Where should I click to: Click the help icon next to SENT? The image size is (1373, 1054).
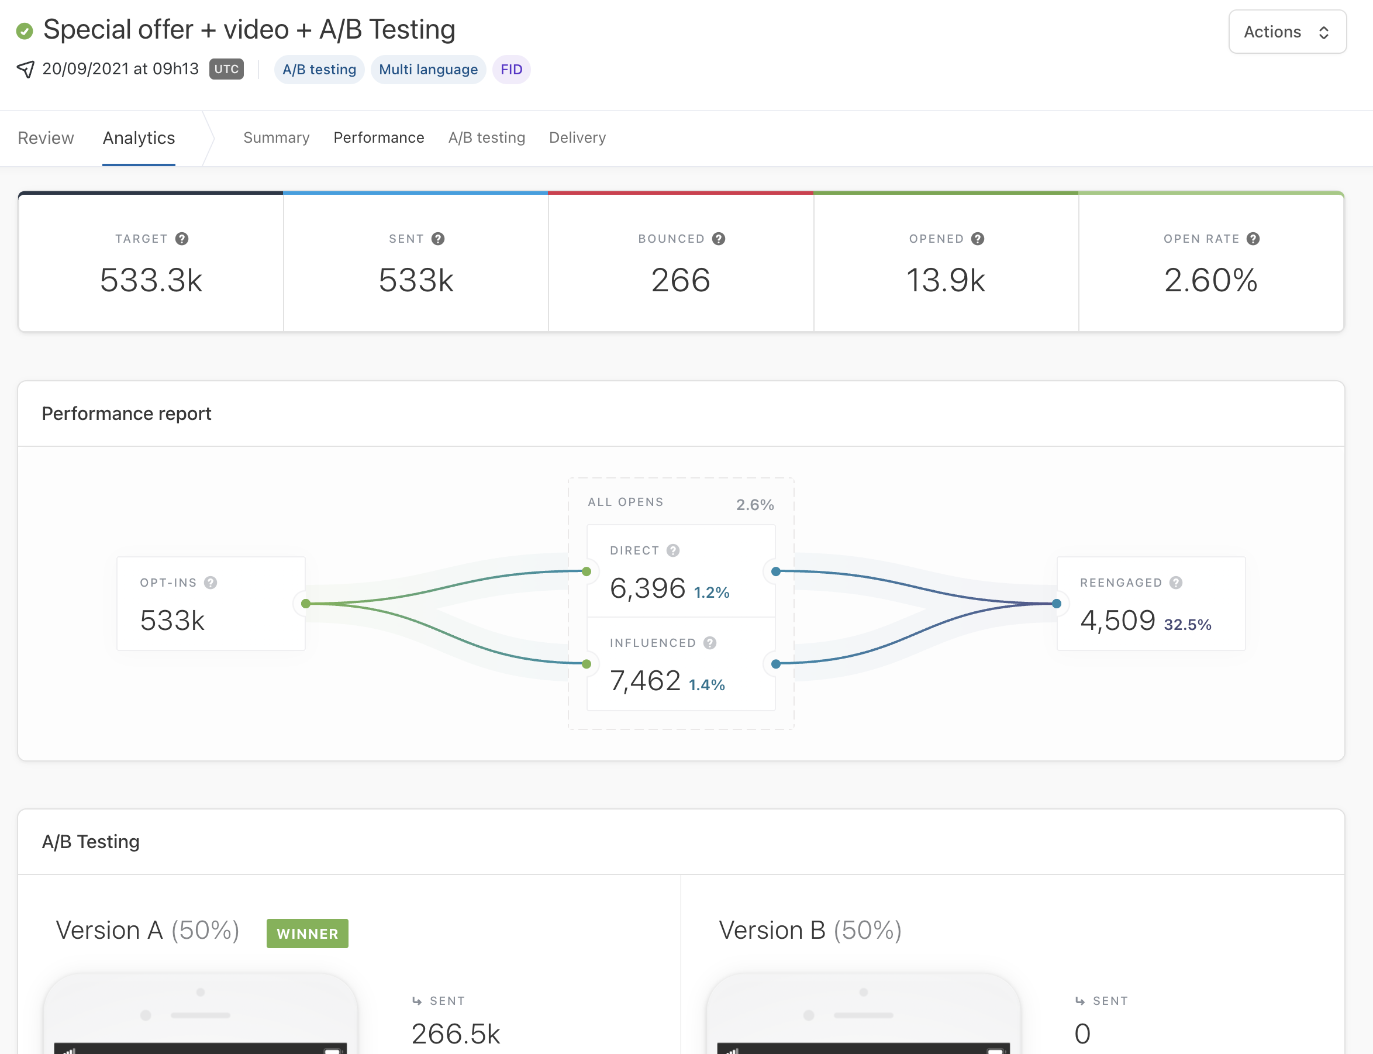[438, 239]
